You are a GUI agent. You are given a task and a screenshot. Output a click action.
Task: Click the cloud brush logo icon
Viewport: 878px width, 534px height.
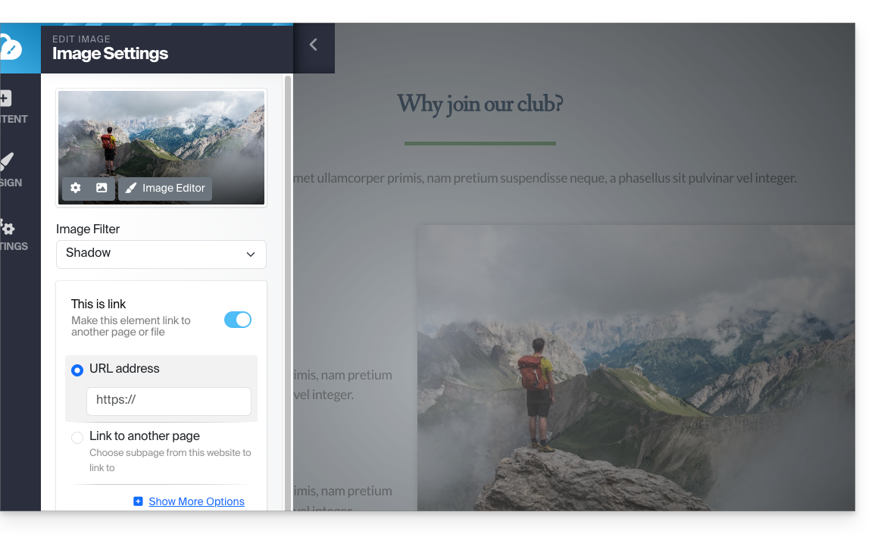[11, 47]
